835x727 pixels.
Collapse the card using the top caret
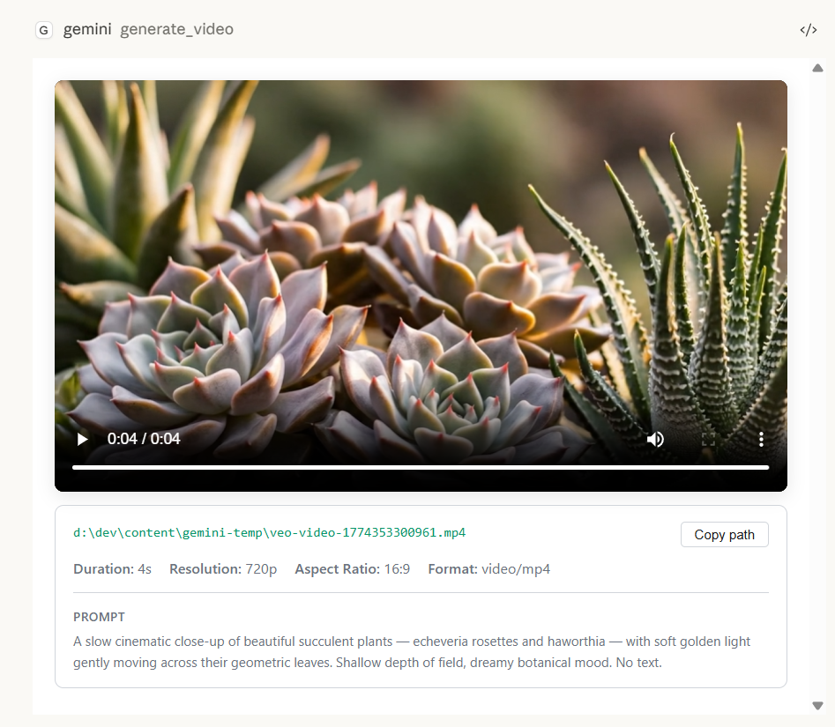(x=817, y=67)
